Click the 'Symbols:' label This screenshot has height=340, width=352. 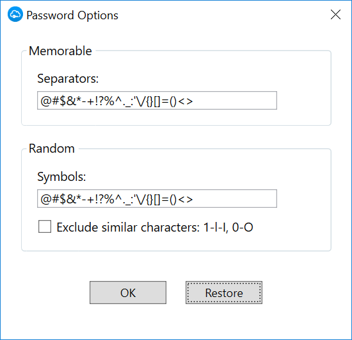tap(61, 177)
